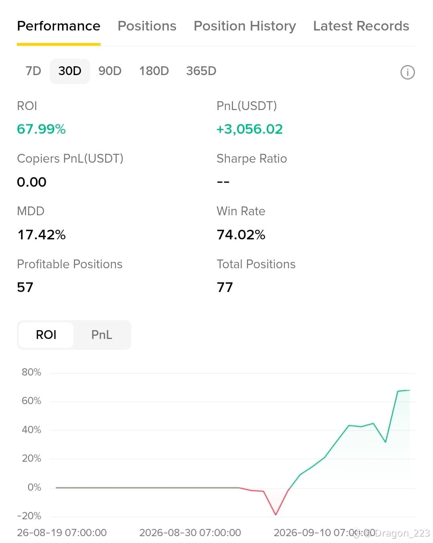Pick the 365D time range
The image size is (433, 543).
click(201, 71)
